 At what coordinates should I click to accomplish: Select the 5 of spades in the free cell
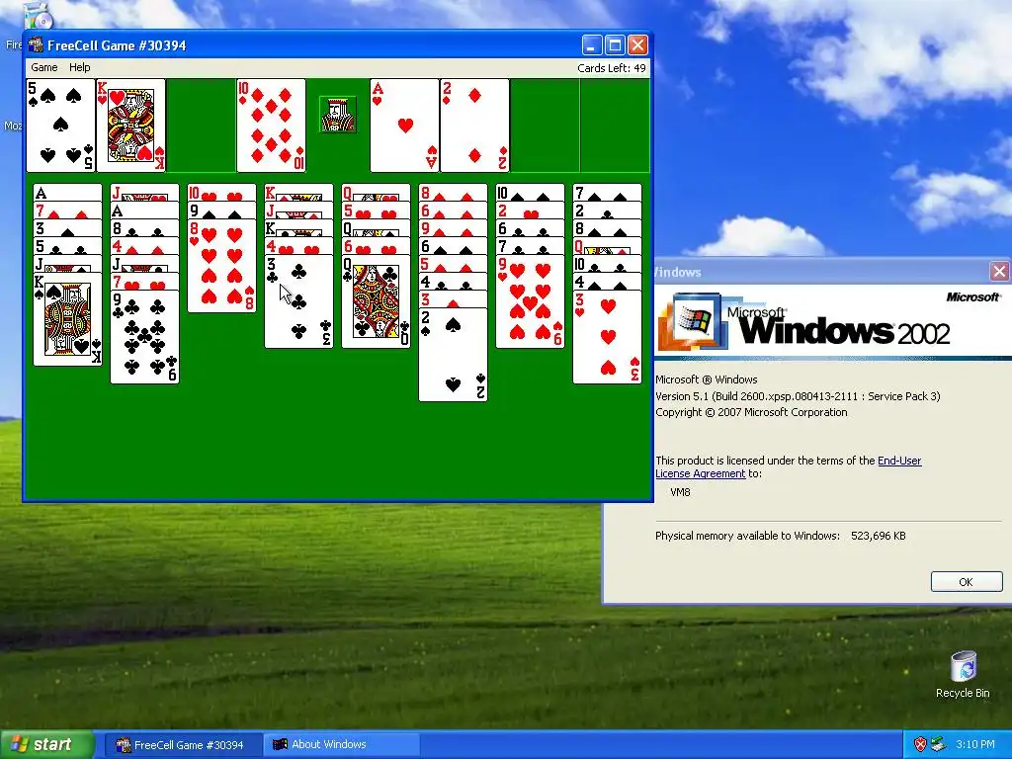pyautogui.click(x=60, y=126)
